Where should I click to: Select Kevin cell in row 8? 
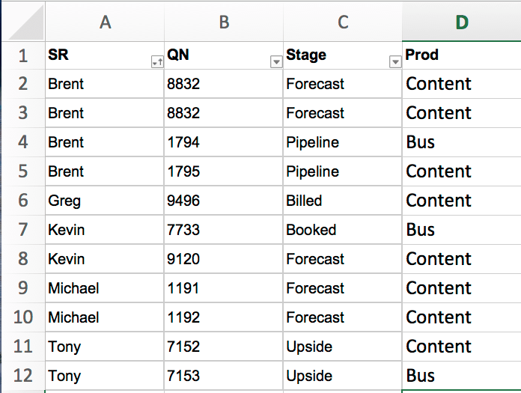[105, 259]
